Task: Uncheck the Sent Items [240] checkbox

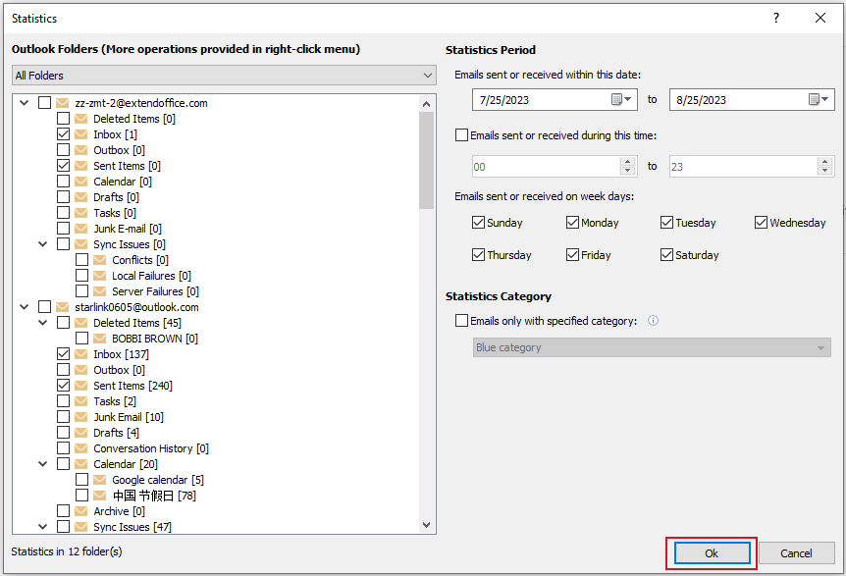Action: [63, 386]
